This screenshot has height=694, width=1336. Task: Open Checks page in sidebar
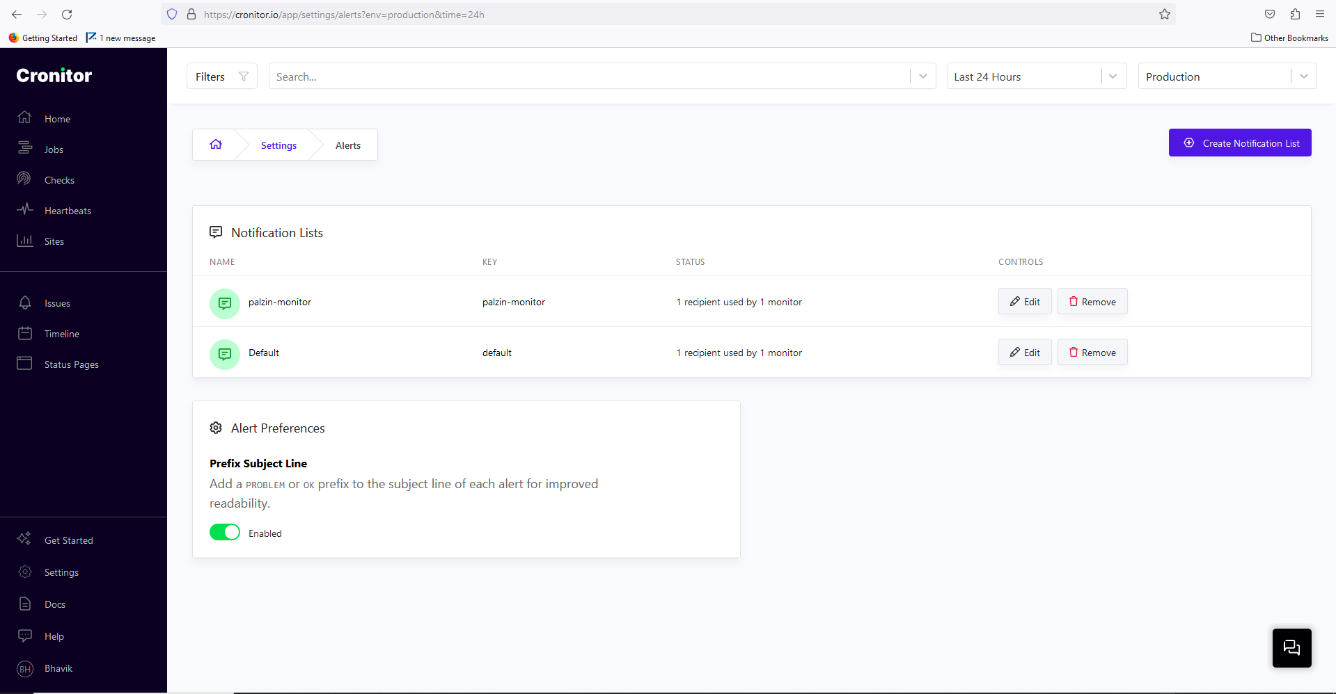(x=59, y=180)
